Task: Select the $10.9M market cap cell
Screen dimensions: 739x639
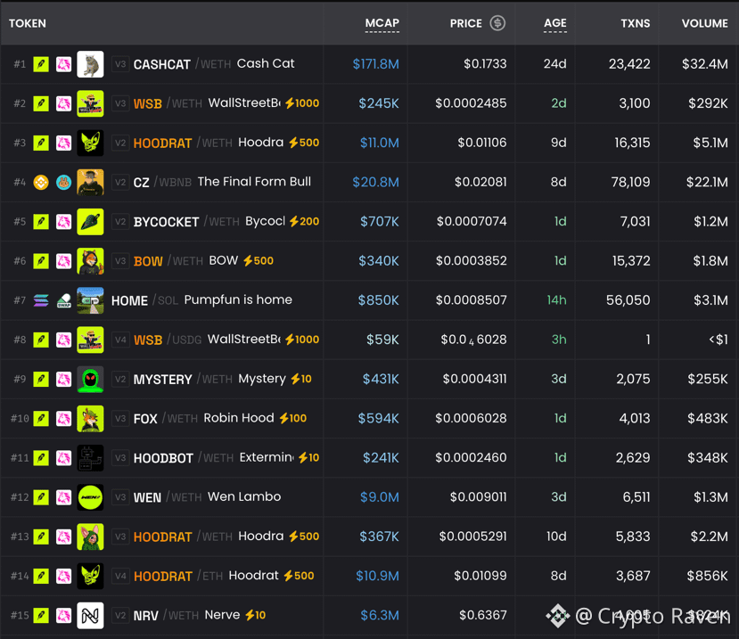Action: 377,576
